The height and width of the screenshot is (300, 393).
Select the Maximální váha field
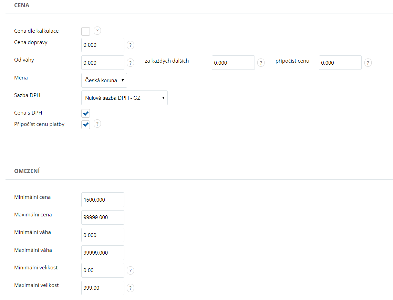pos(103,253)
